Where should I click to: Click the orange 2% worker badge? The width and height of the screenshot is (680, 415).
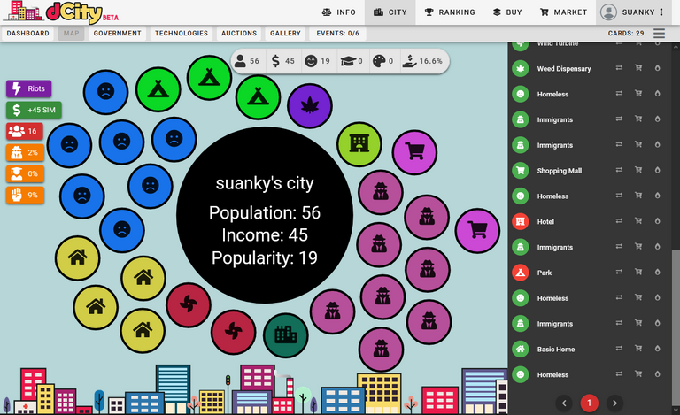25,152
